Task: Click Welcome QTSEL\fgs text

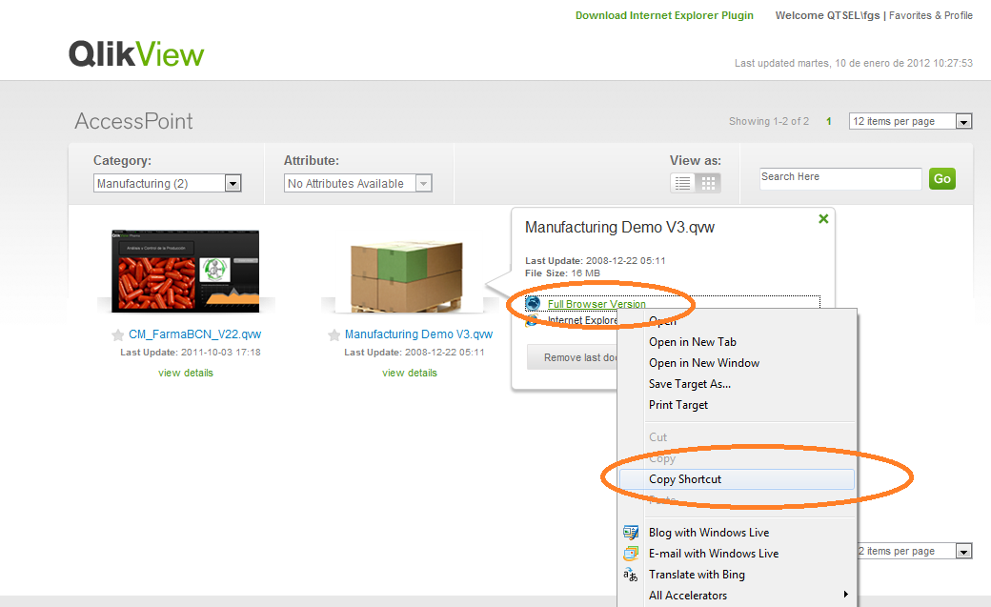Action: tap(827, 15)
